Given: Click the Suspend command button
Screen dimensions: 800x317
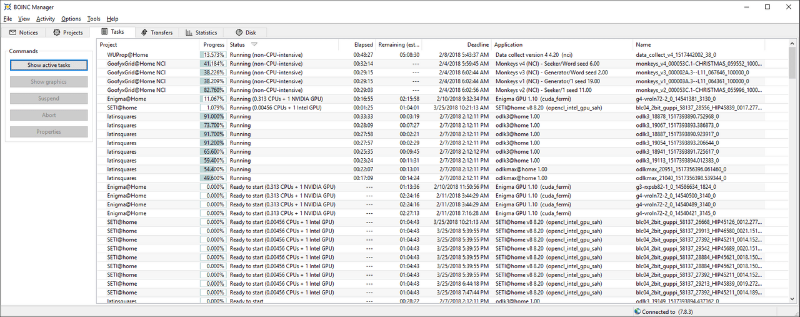Looking at the screenshot, I should [x=49, y=98].
